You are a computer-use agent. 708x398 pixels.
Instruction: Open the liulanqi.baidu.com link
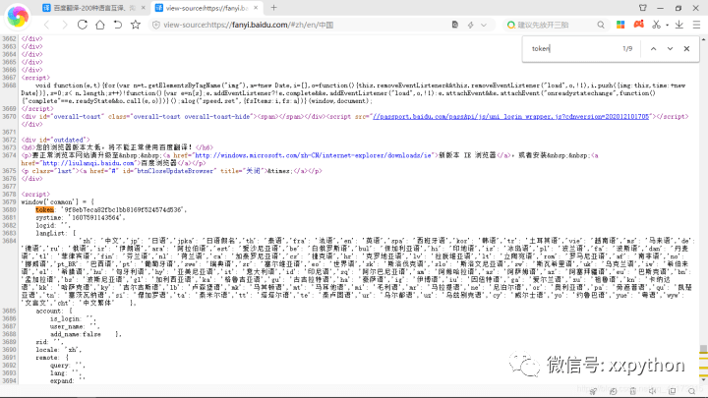tap(88, 163)
